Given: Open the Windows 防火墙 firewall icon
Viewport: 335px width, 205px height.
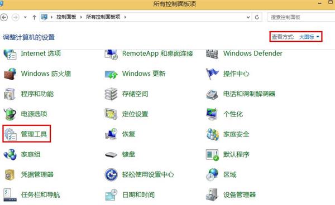Looking at the screenshot, I should coord(10,74).
